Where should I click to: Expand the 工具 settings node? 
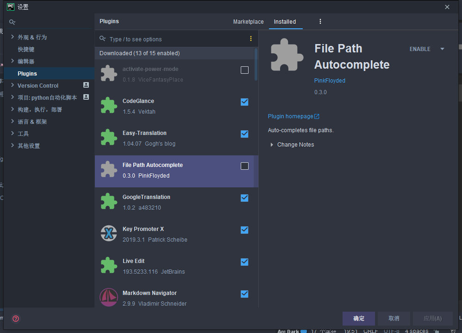coord(12,134)
